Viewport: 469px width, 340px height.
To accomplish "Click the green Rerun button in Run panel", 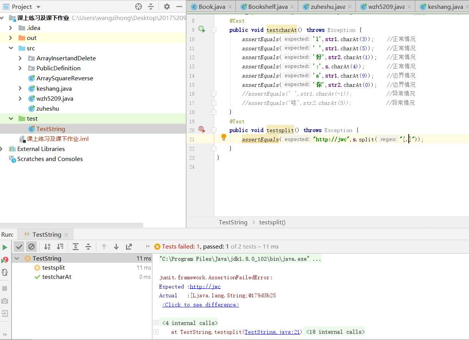I will click(x=5, y=247).
